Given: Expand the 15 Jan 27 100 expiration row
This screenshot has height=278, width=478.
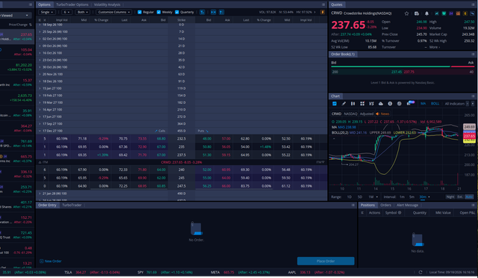Looking at the screenshot, I should [x=40, y=88].
